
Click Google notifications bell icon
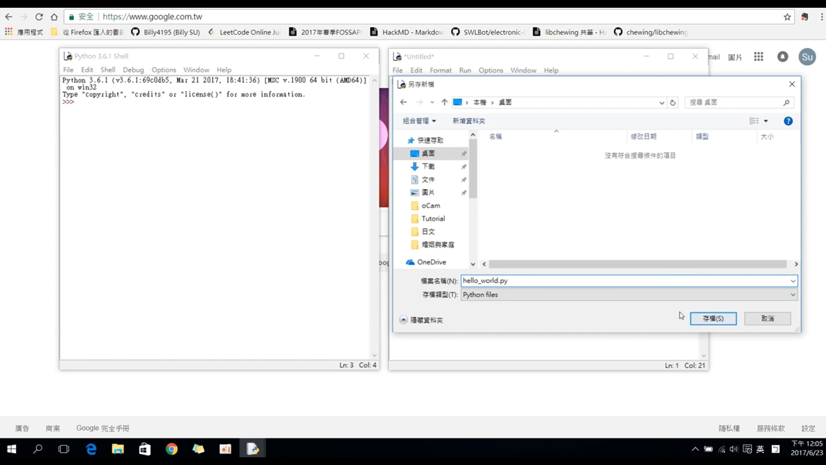point(783,57)
